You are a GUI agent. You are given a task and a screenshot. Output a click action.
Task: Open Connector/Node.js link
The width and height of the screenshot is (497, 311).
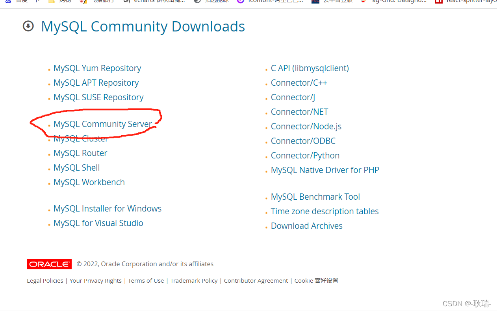[x=306, y=127]
